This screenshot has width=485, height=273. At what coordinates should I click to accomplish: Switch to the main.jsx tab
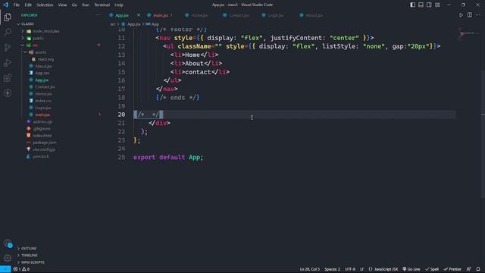tap(161, 15)
